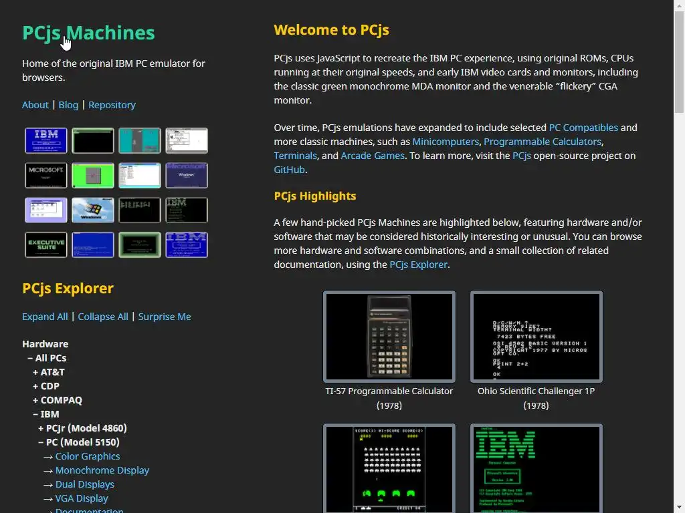The width and height of the screenshot is (685, 513).
Task: Open the Color Graphics machine link
Action: point(88,456)
